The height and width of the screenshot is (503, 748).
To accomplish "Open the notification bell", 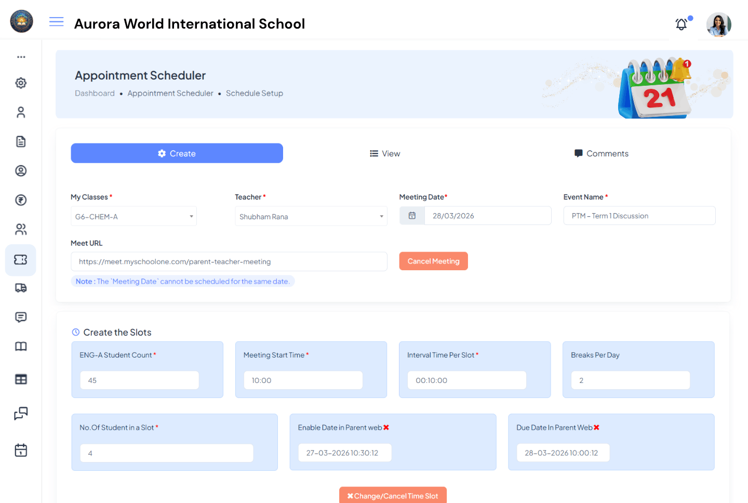I will click(681, 24).
